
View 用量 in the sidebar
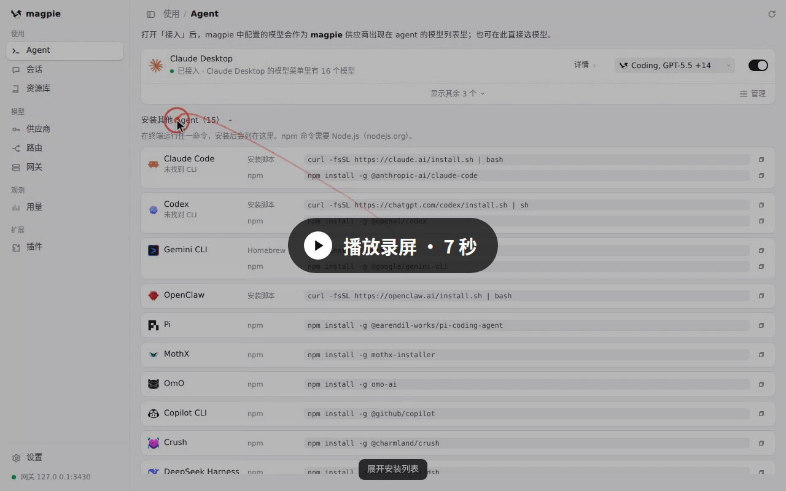(x=64, y=207)
